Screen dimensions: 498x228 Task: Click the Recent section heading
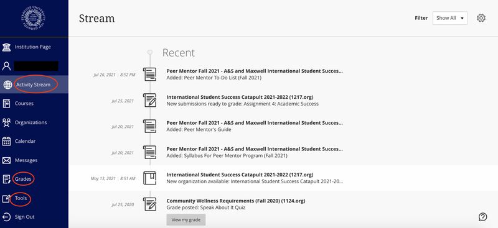pyautogui.click(x=179, y=53)
